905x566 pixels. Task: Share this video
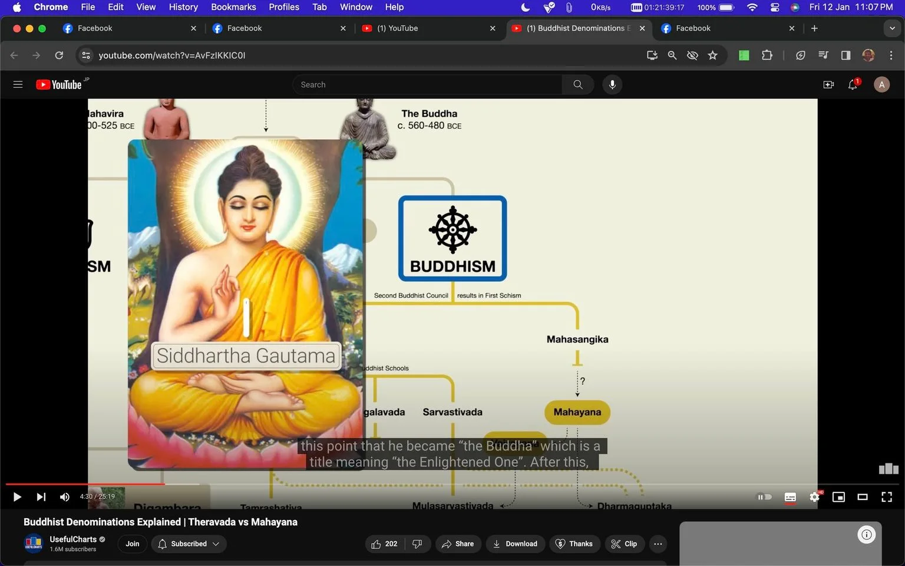coord(458,544)
